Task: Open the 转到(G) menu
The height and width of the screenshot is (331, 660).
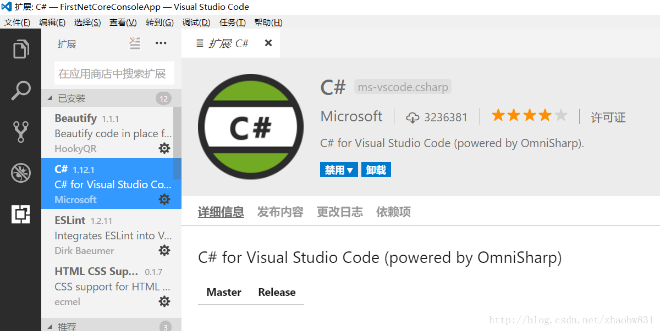Action: 159,23
